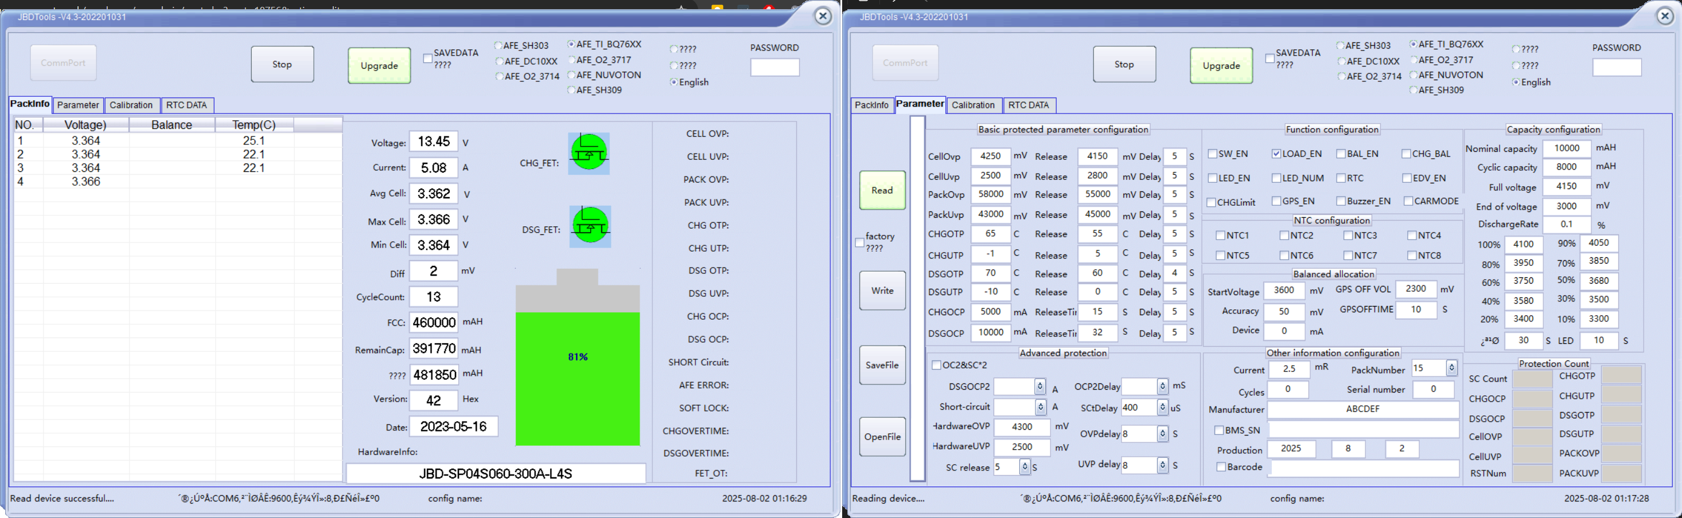Disable the LOAD_EN function checkbox
1682x518 pixels.
[x=1276, y=154]
